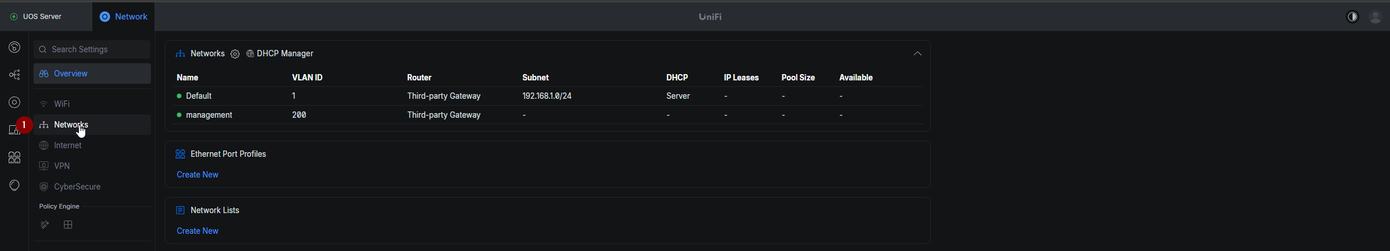Open the Topology icon in left rail
The height and width of the screenshot is (251, 1390).
[x=14, y=75]
